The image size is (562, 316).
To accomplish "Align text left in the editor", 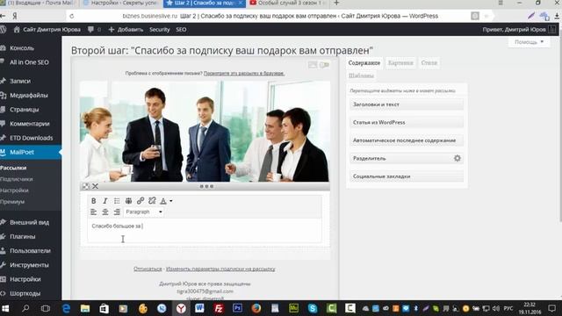I will click(x=94, y=212).
